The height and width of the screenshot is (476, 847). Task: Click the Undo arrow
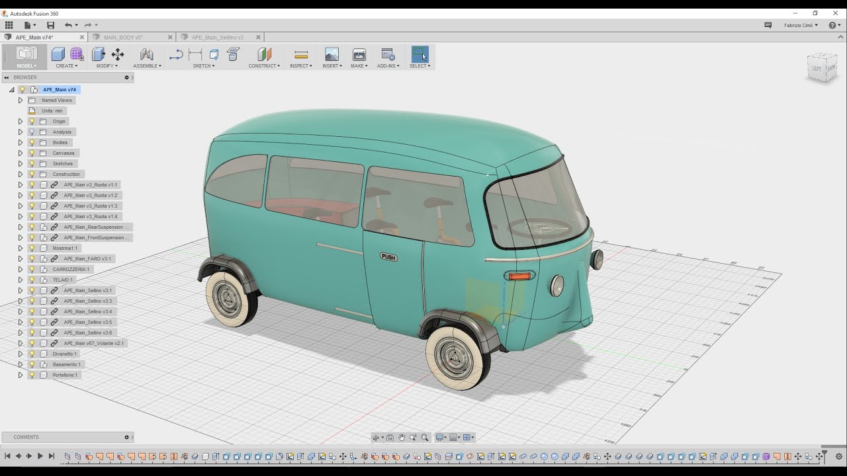68,25
